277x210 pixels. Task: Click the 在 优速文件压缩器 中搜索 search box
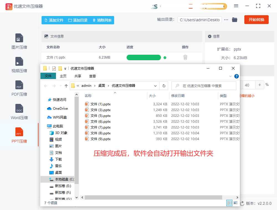click(x=204, y=86)
